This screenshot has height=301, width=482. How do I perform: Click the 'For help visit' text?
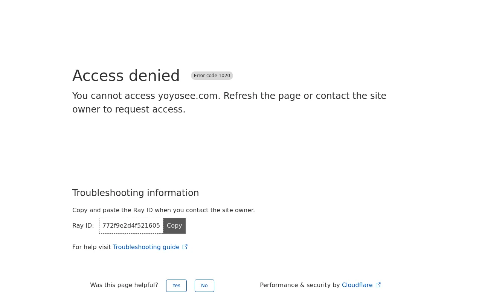point(92,247)
